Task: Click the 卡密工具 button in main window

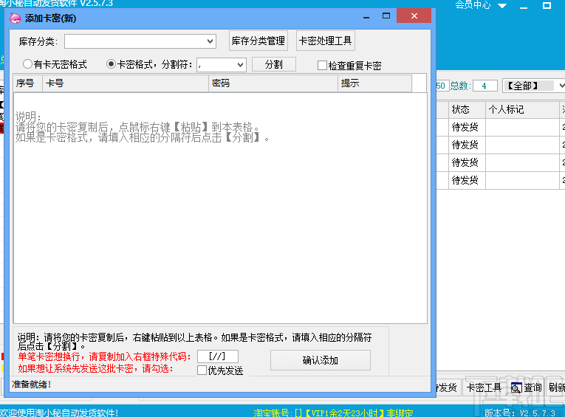Action: 484,387
